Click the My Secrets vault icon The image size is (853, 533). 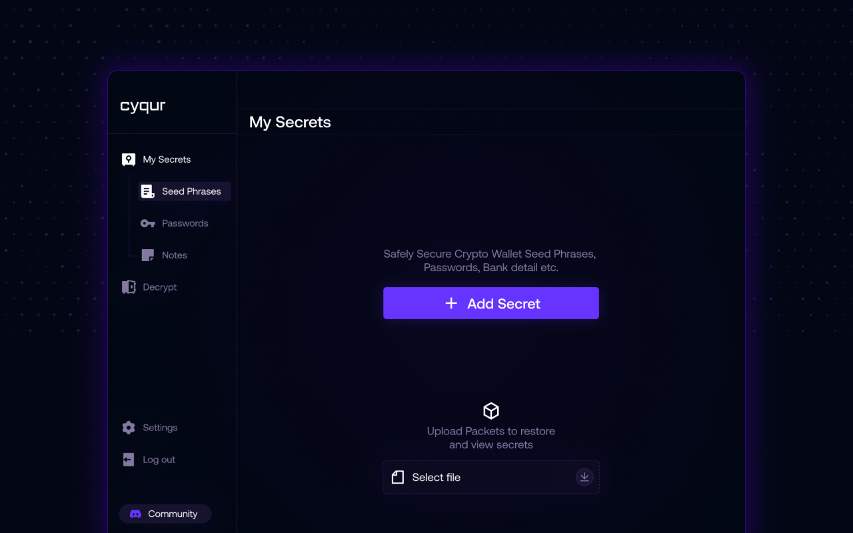[128, 159]
